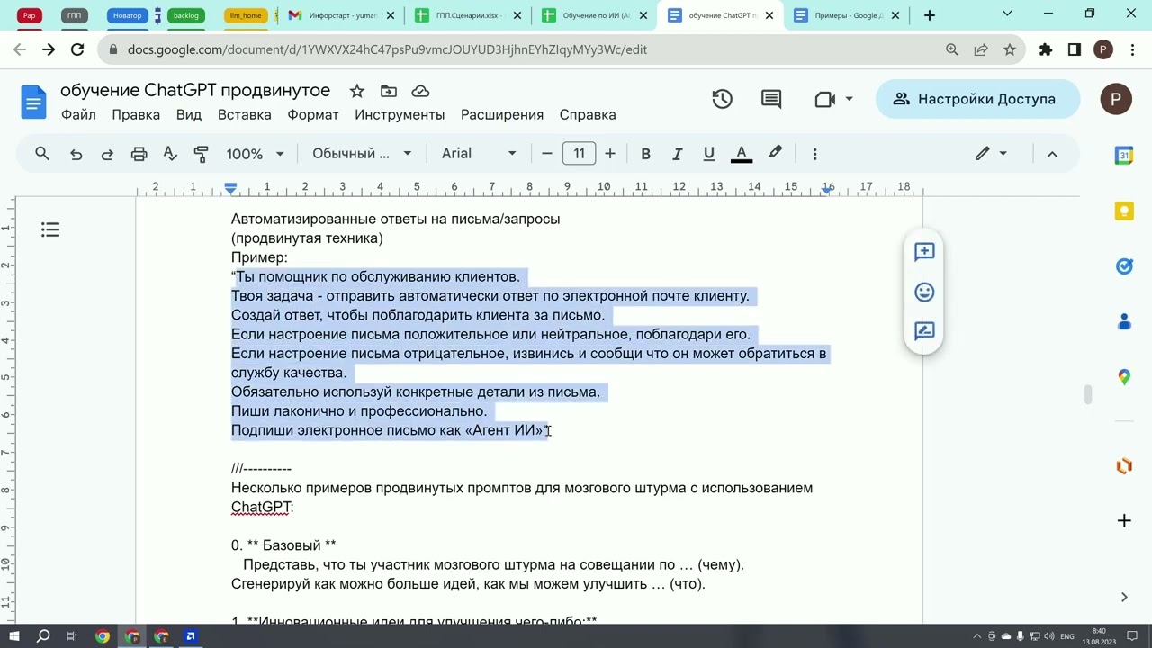Click the address bar URL
This screenshot has width=1152, height=648.
(387, 50)
